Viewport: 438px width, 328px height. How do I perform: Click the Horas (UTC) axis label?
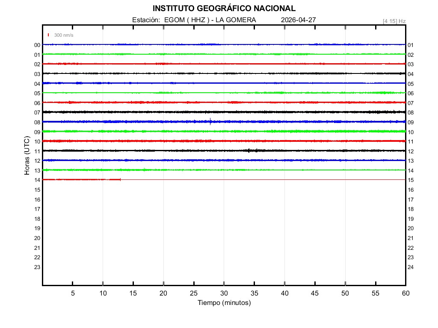click(27, 156)
